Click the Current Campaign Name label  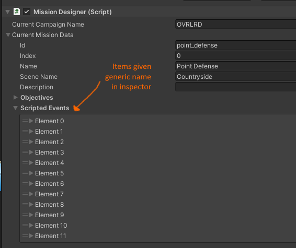(48, 25)
